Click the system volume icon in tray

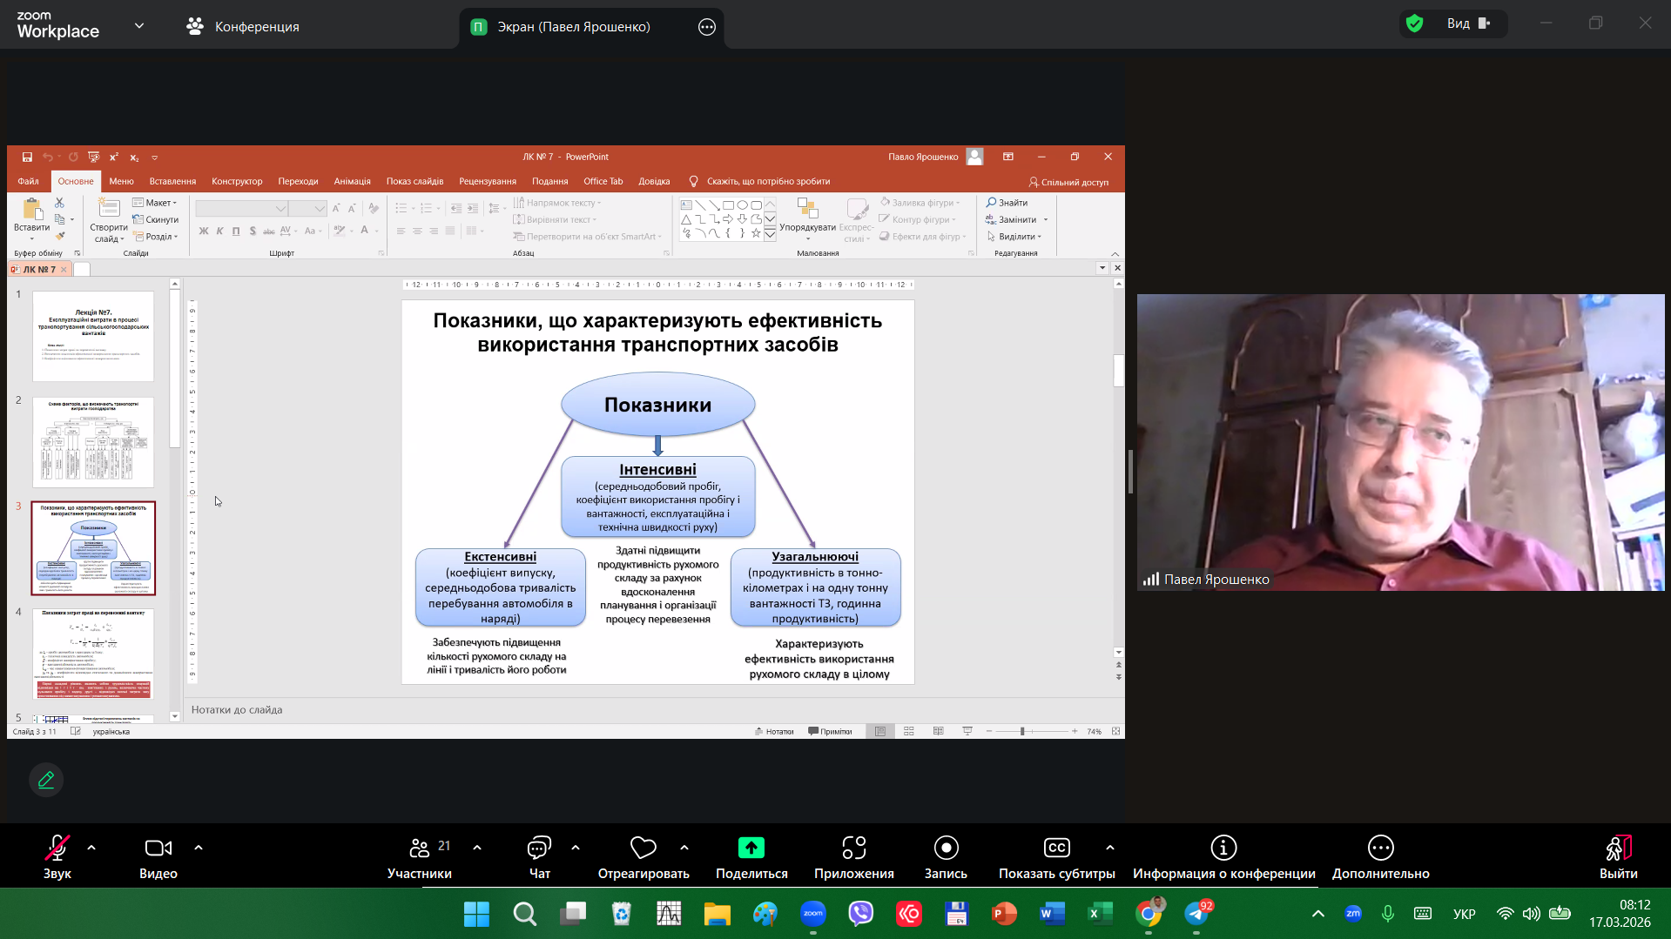tap(1531, 914)
